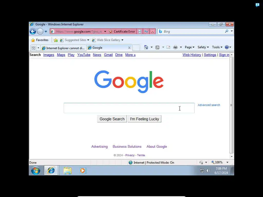Click the RSS Feeds icon
Image resolution: width=263 pixels, height=197 pixels.
(157, 47)
